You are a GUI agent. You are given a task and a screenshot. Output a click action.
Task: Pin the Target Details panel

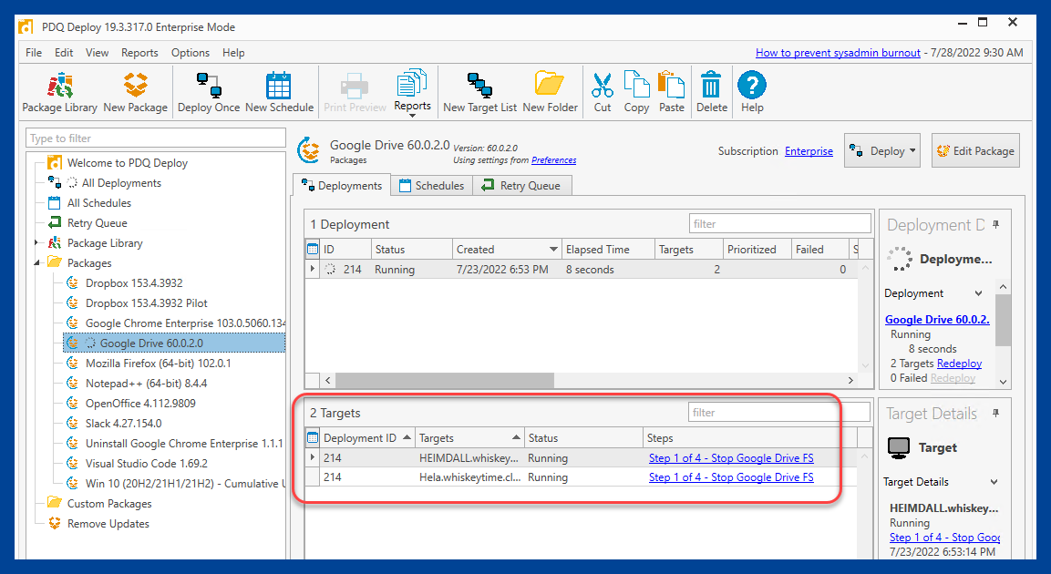point(996,414)
